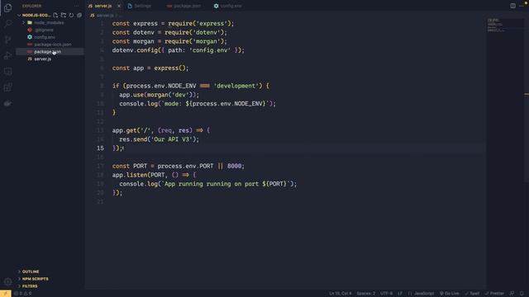Open the Docker whale icon view
The height and width of the screenshot is (297, 529).
pos(7,103)
